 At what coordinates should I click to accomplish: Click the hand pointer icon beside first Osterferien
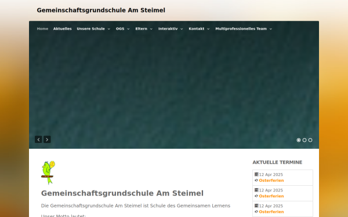(256, 180)
